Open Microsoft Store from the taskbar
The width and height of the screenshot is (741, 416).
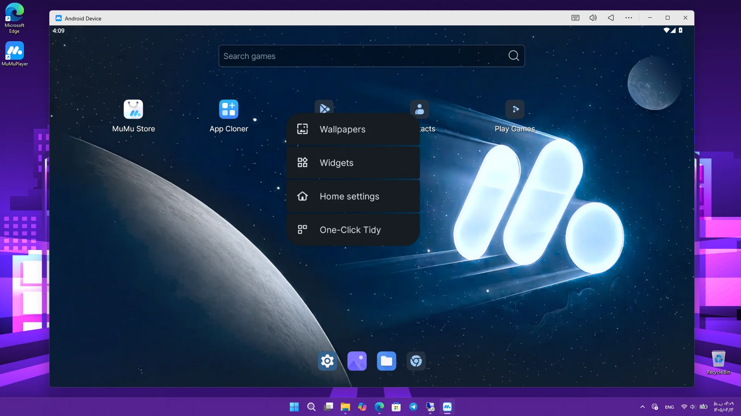pyautogui.click(x=396, y=407)
